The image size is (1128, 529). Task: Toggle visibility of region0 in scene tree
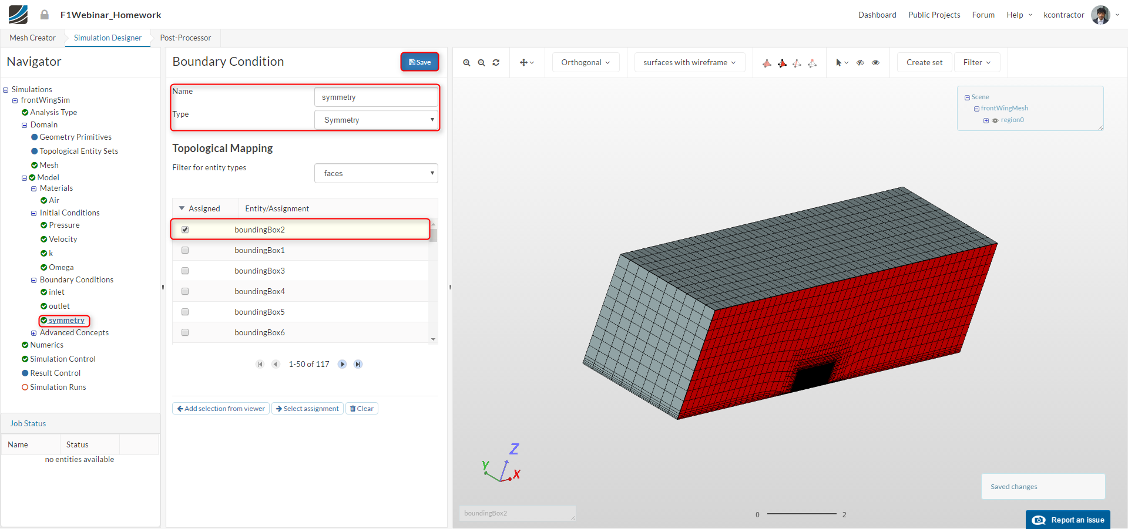995,120
